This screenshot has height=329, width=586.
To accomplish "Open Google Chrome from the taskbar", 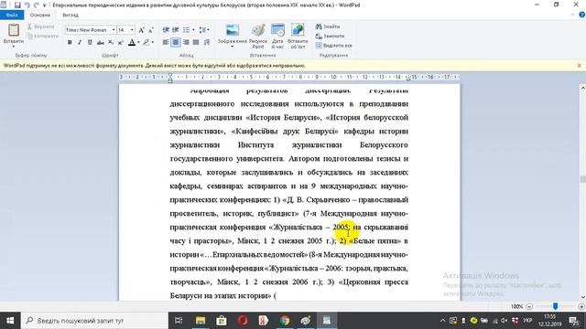I will (x=285, y=321).
